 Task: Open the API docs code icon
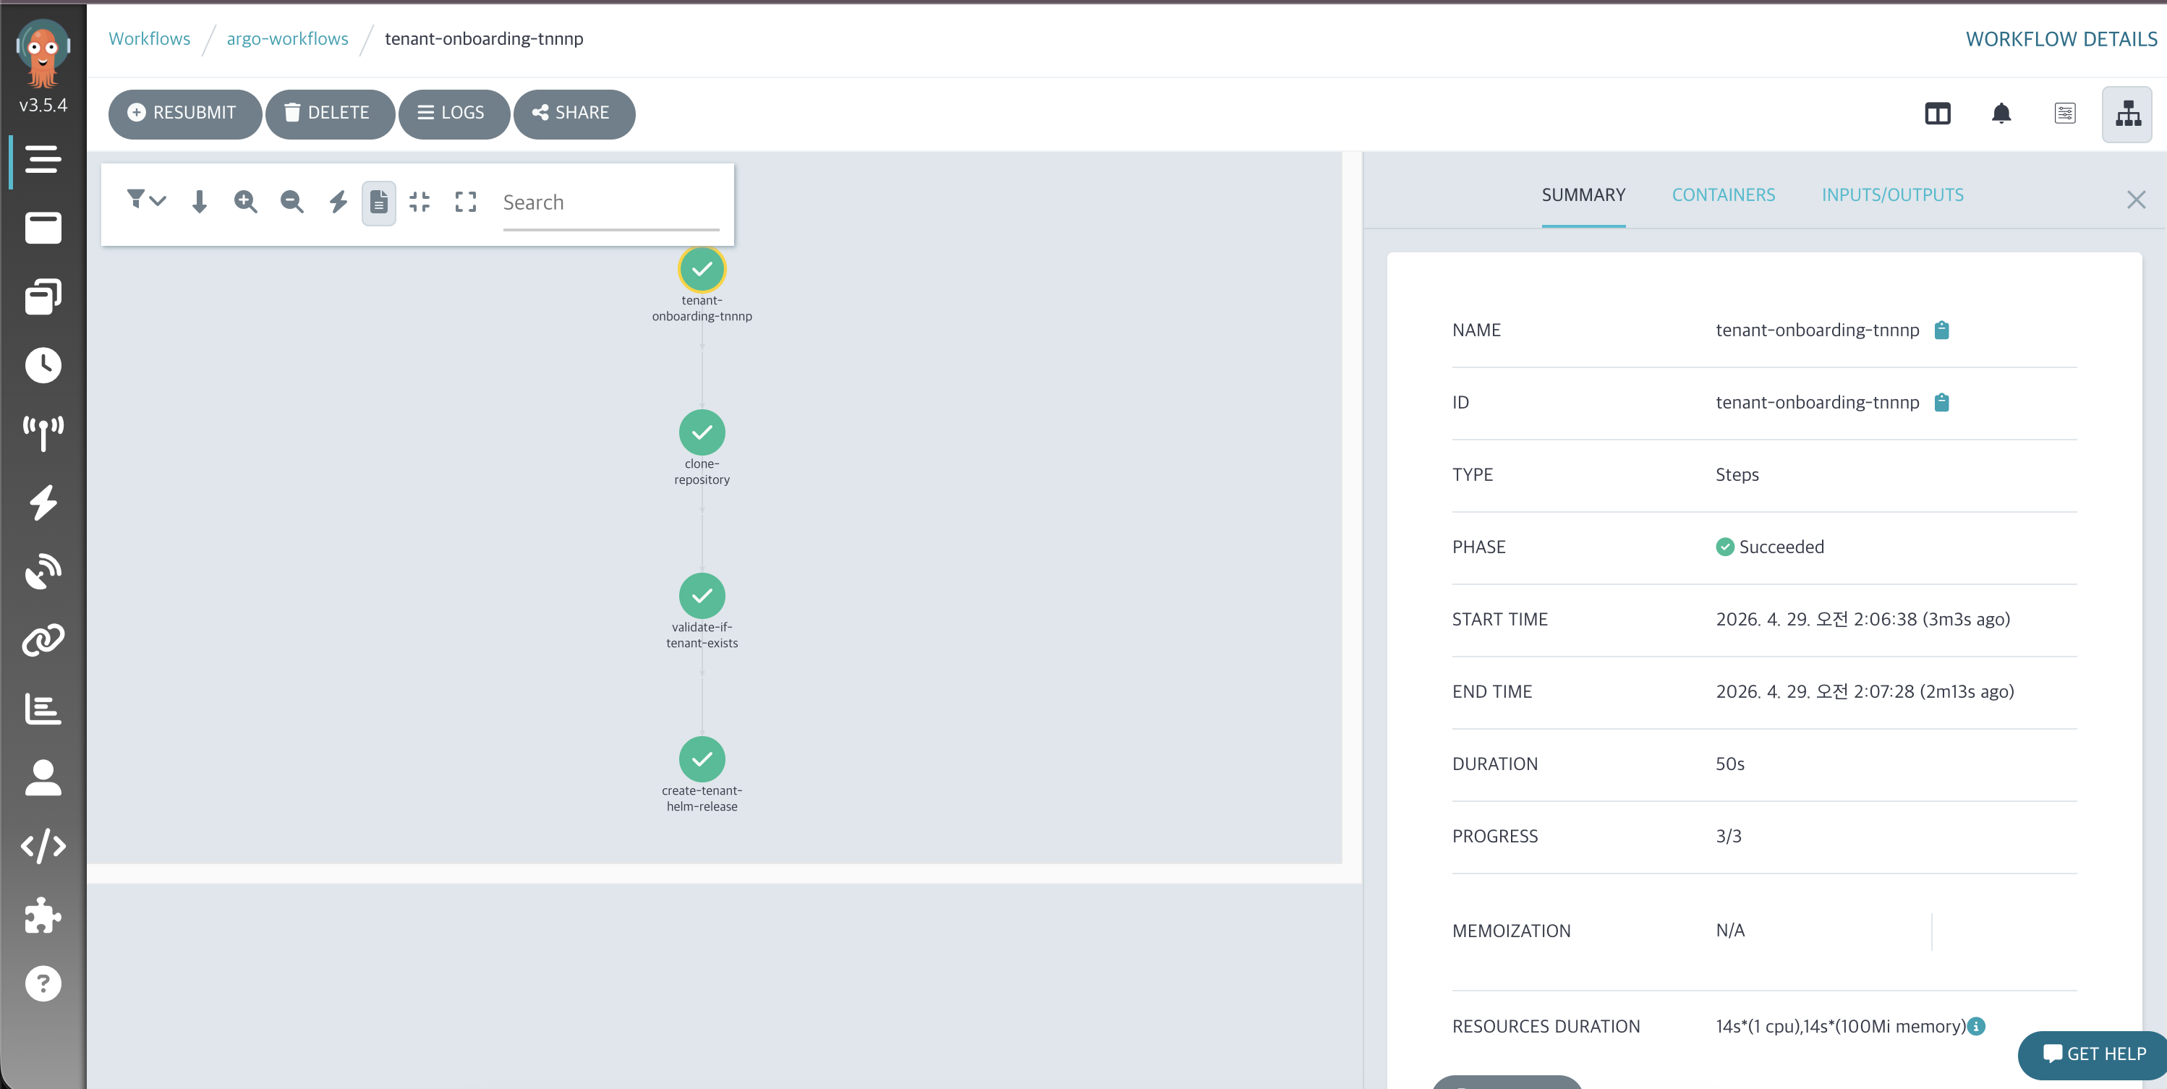(x=43, y=846)
